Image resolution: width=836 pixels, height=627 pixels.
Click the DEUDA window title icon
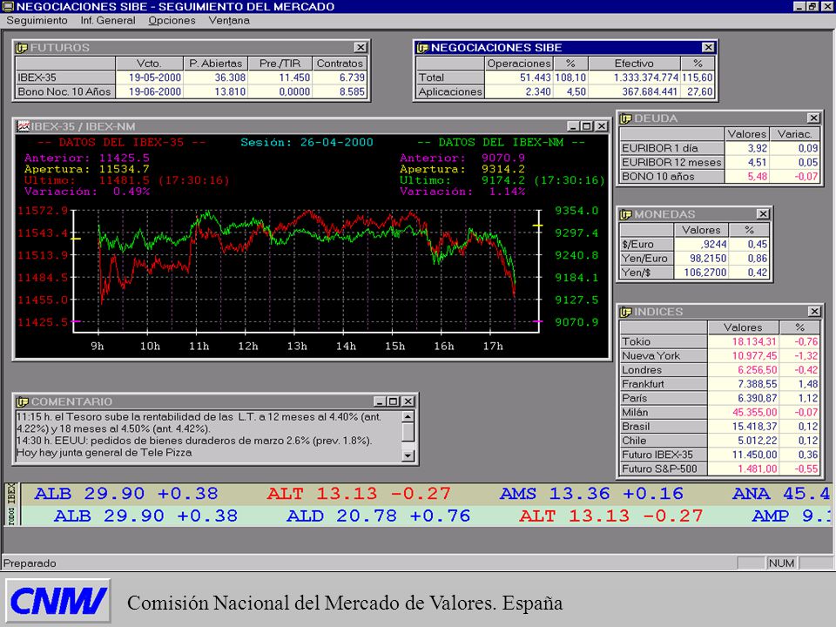pyautogui.click(x=625, y=118)
